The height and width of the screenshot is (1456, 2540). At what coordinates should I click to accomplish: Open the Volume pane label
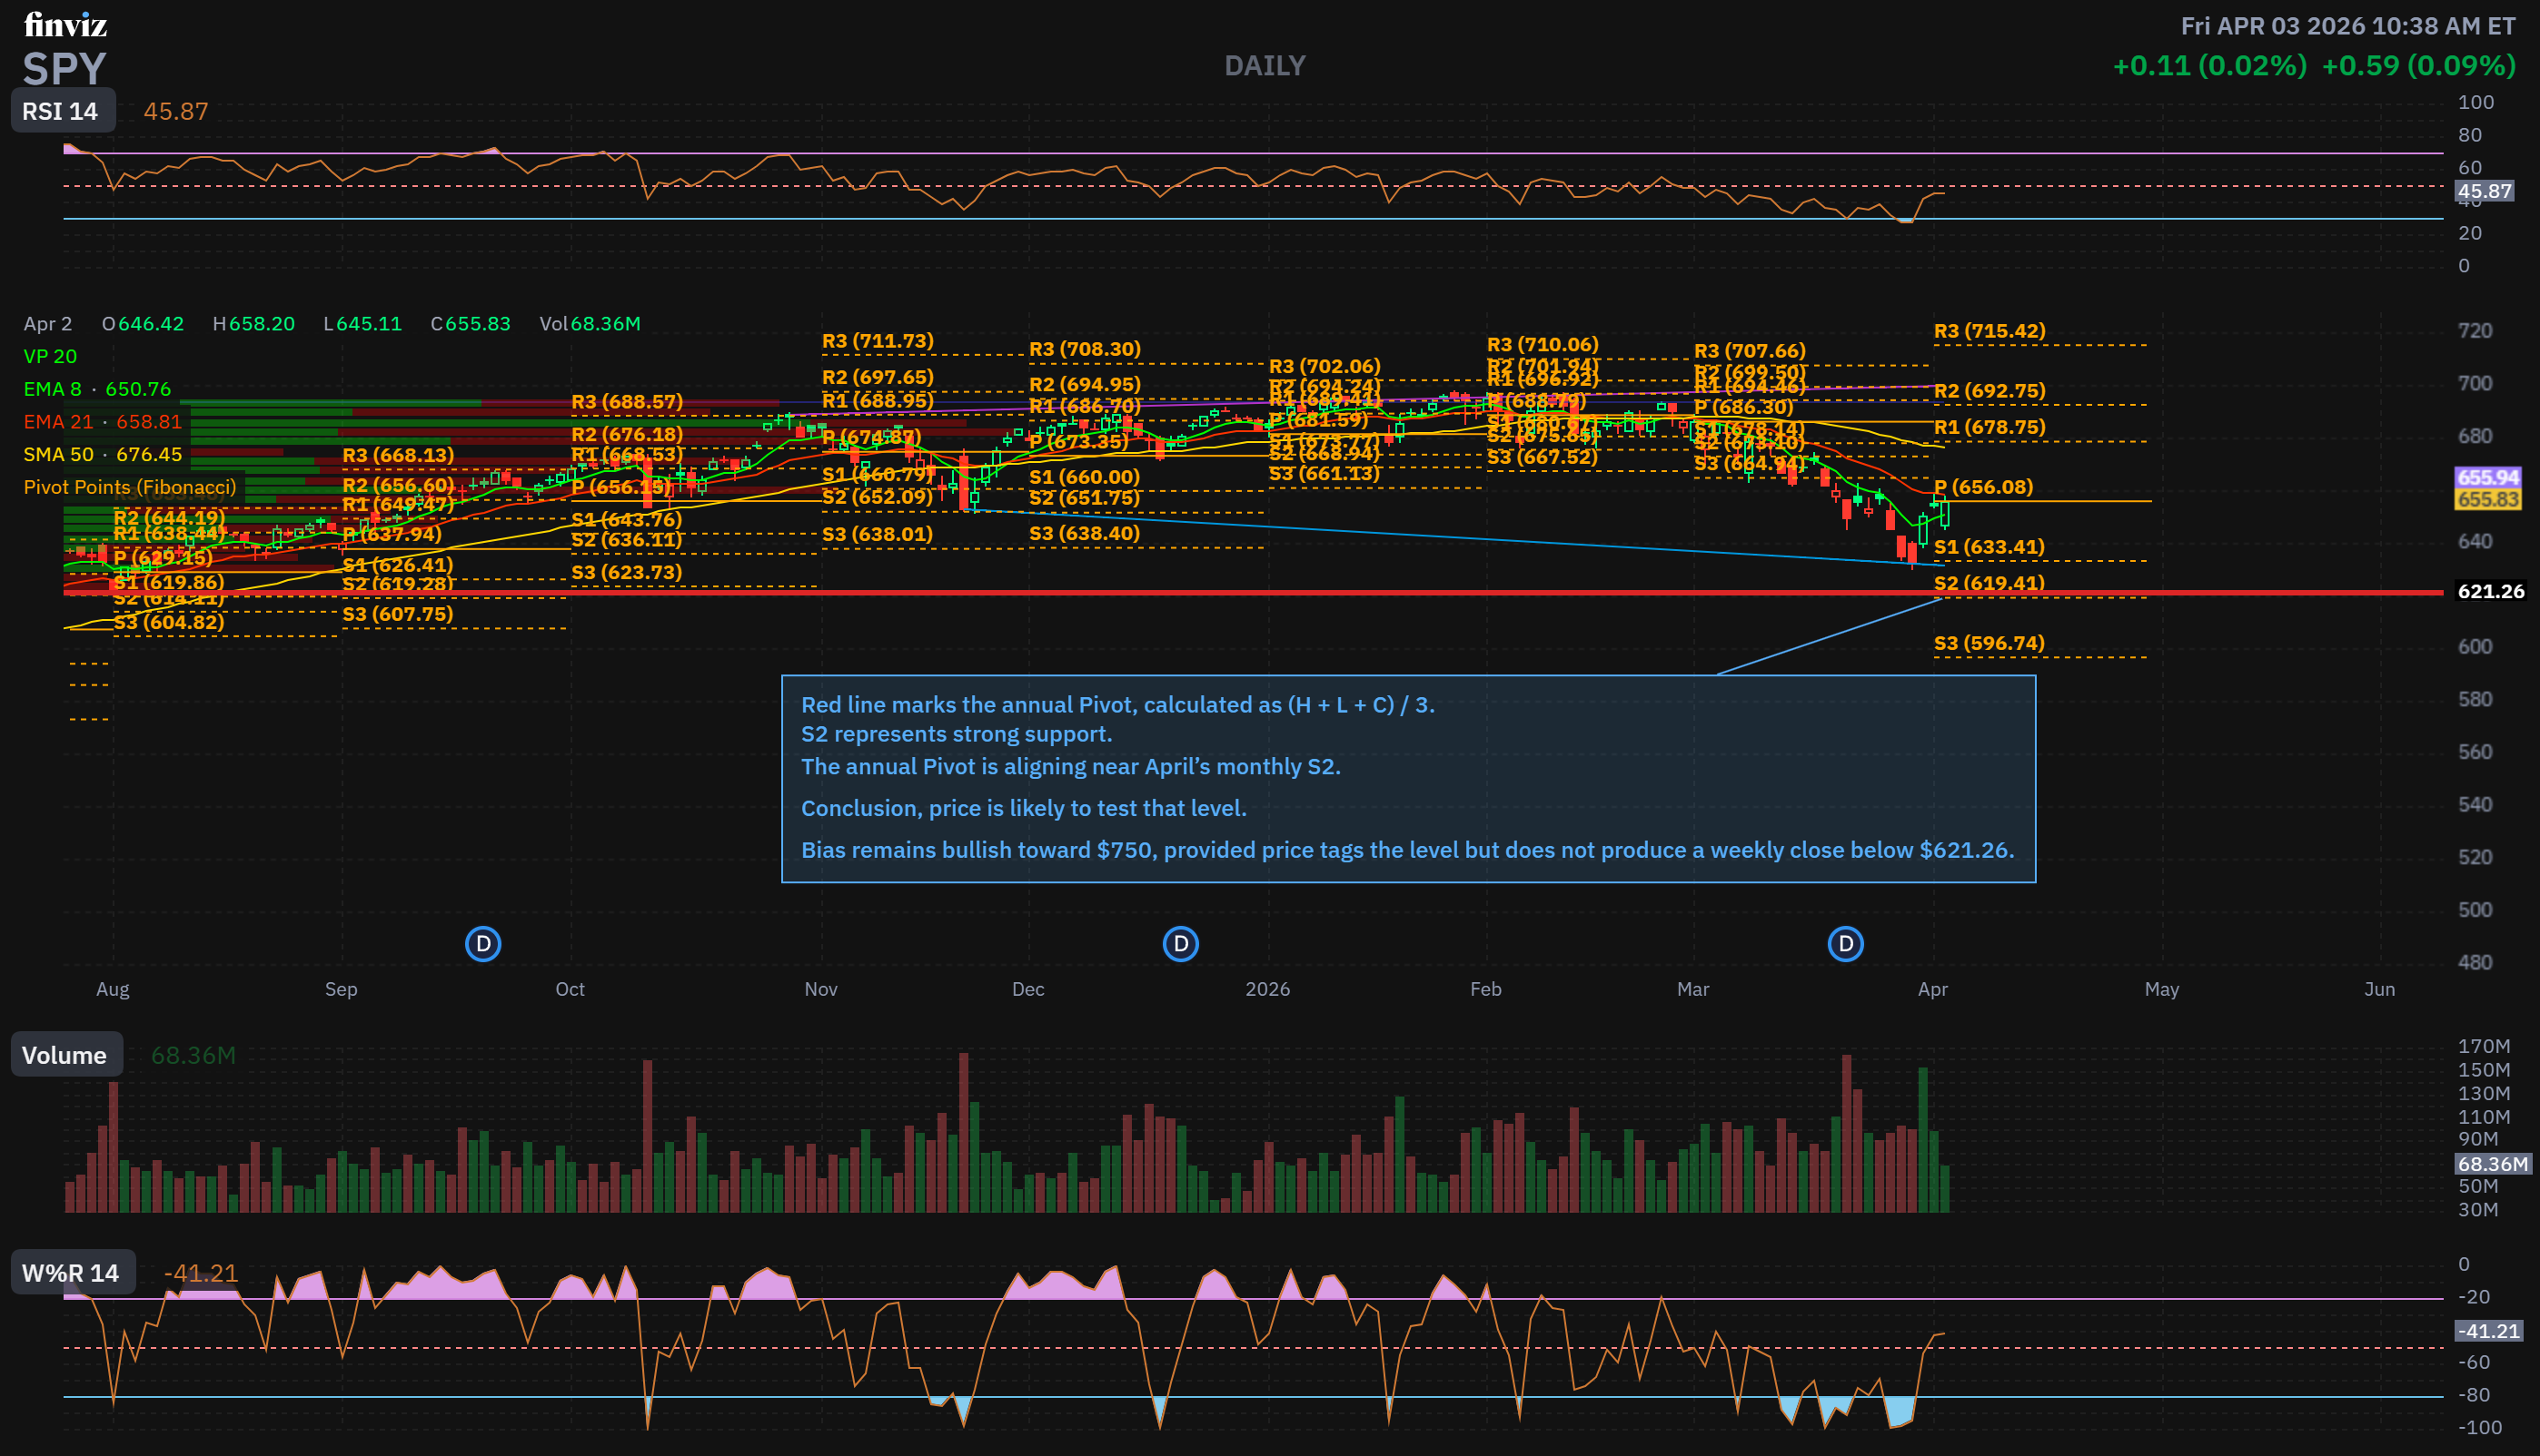click(x=66, y=1055)
